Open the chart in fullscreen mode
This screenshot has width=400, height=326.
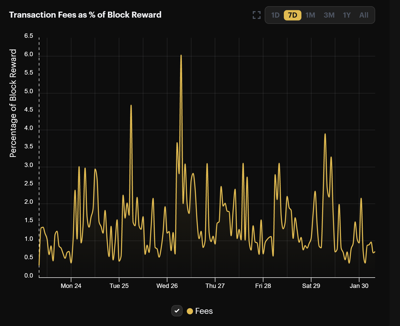click(256, 15)
